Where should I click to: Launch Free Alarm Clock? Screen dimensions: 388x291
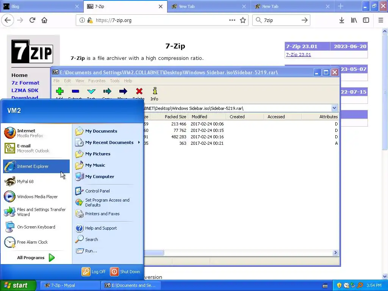[36, 242]
